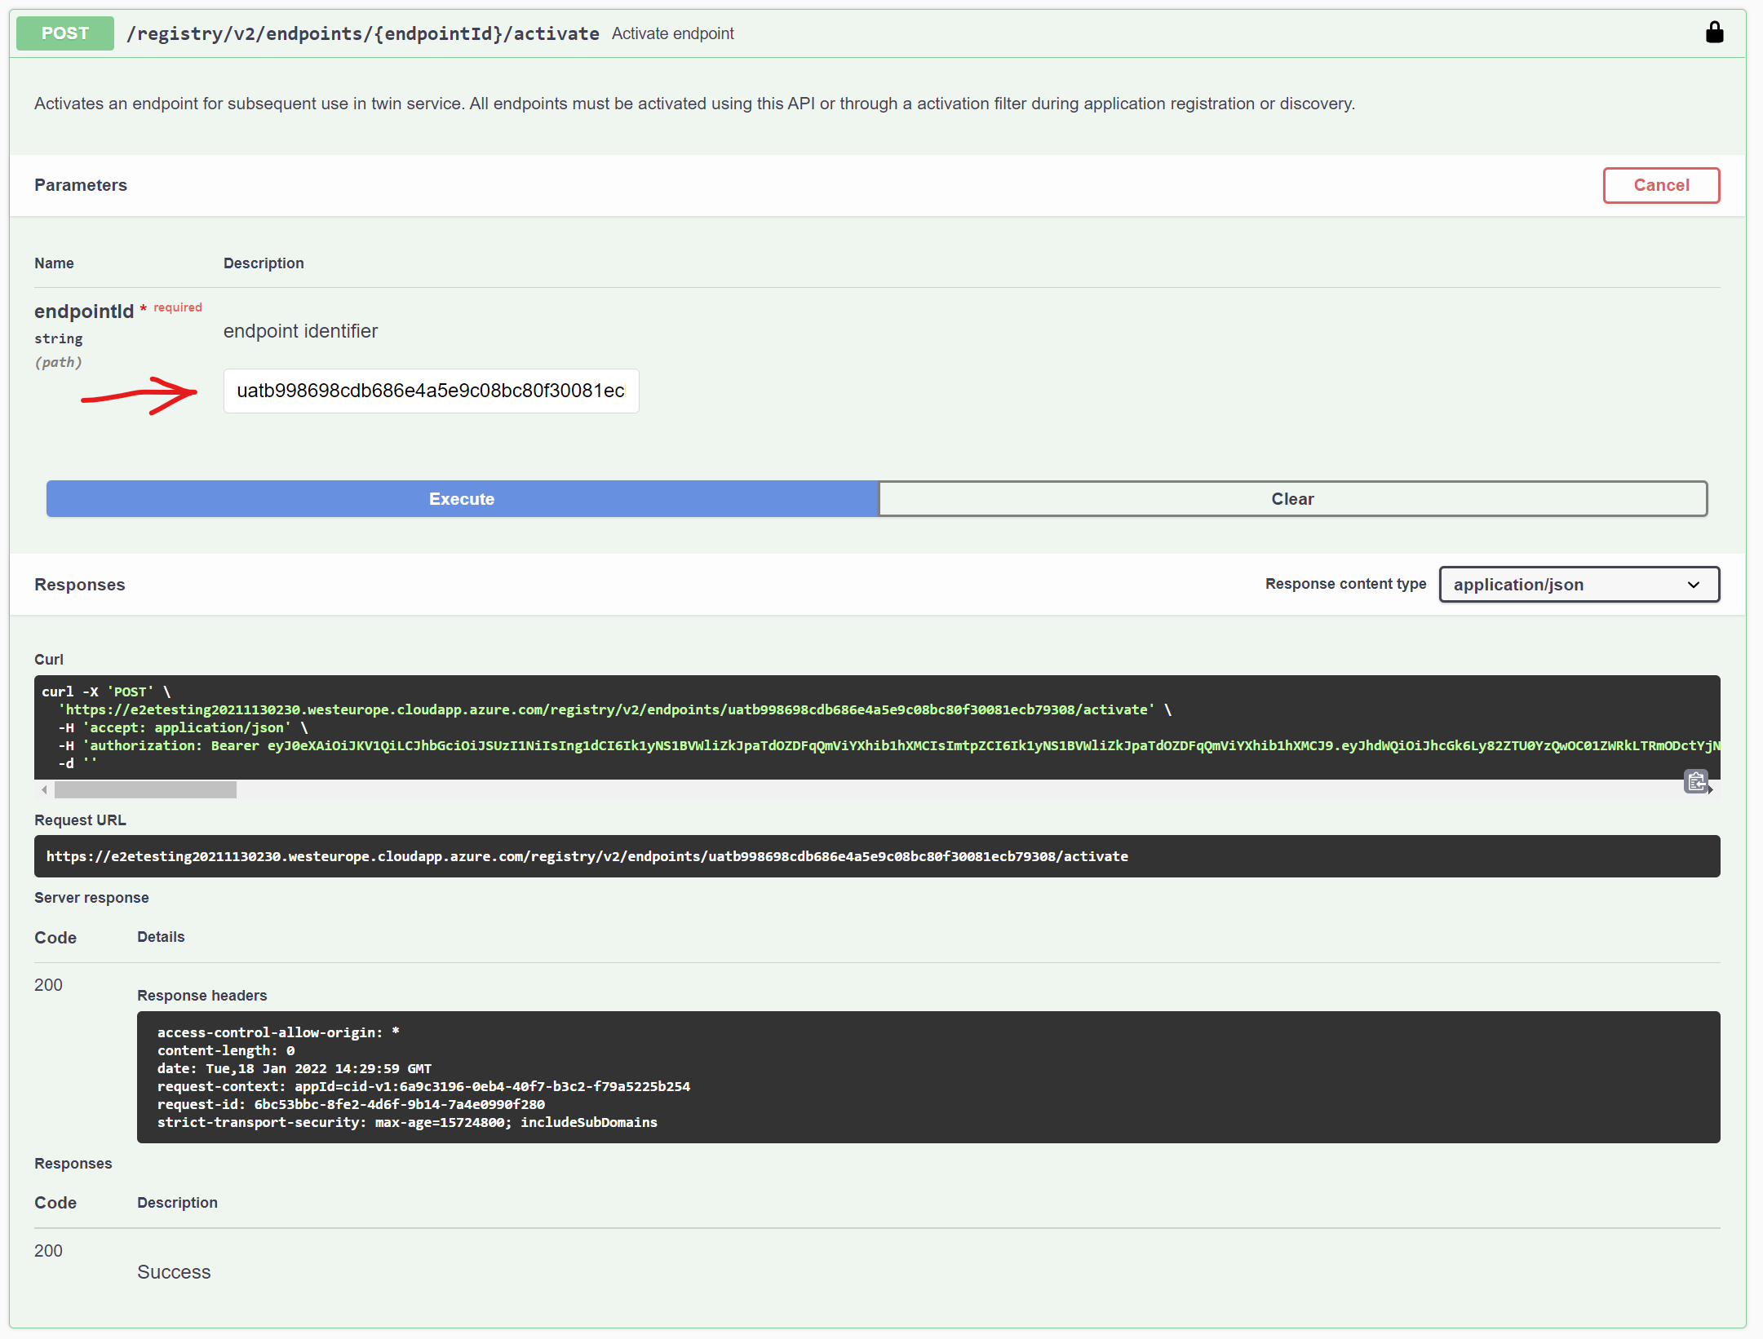Copy the curl command via clipboard icon
The height and width of the screenshot is (1339, 1763).
[1696, 781]
